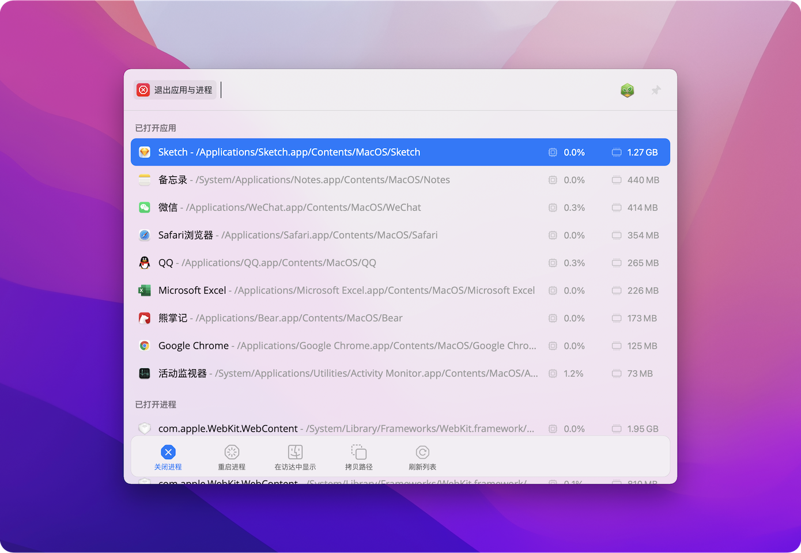
Task: Click the 熊掌记 Bear app icon
Action: pyautogui.click(x=145, y=318)
